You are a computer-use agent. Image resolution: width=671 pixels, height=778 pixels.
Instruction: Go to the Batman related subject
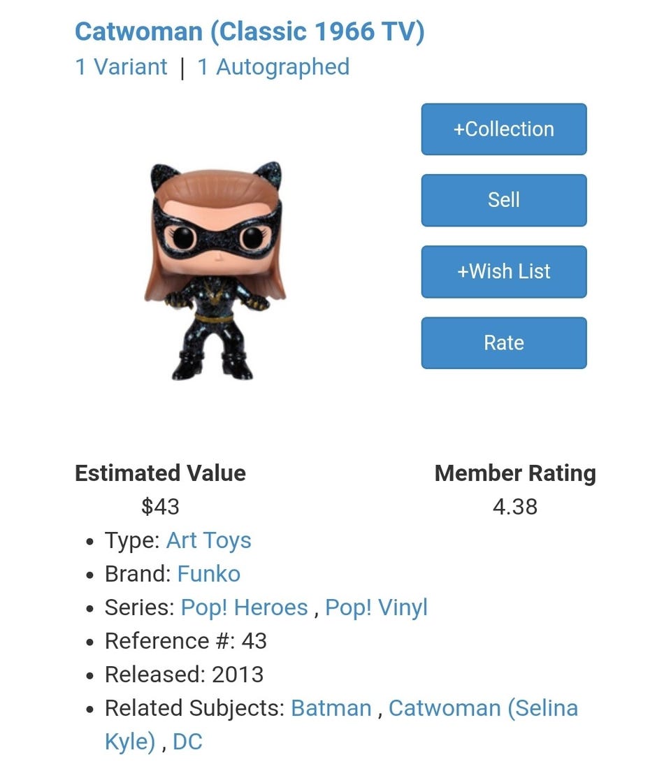(x=331, y=708)
